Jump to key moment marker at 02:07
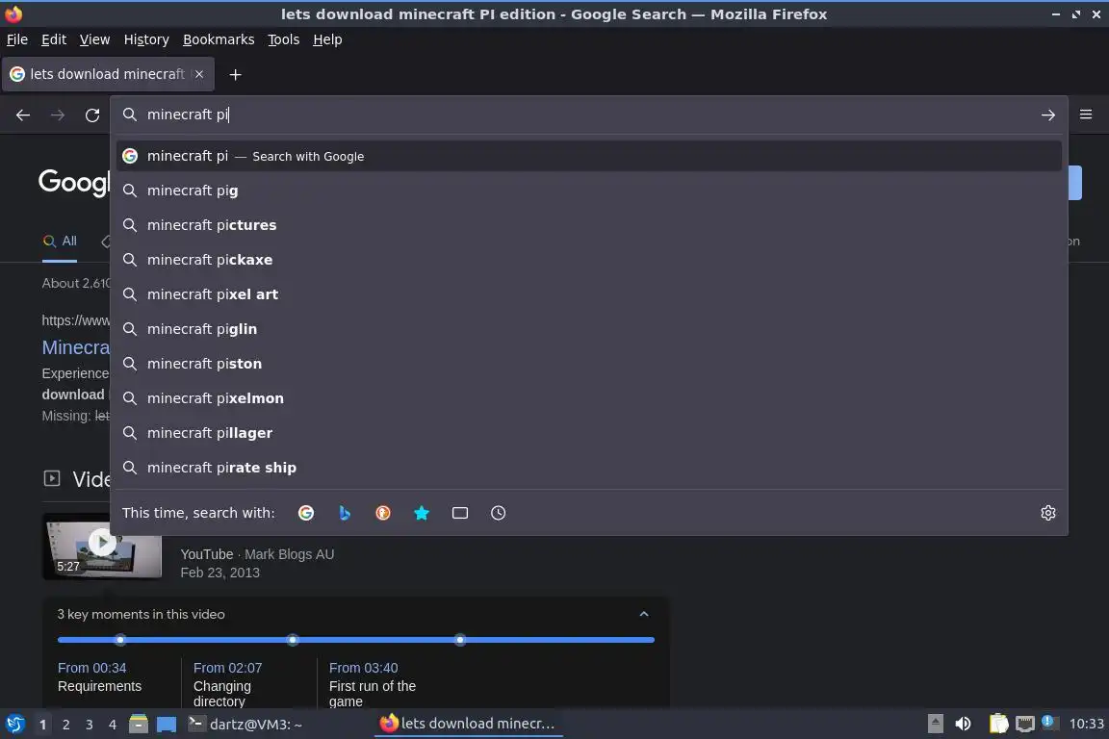 [x=293, y=640]
